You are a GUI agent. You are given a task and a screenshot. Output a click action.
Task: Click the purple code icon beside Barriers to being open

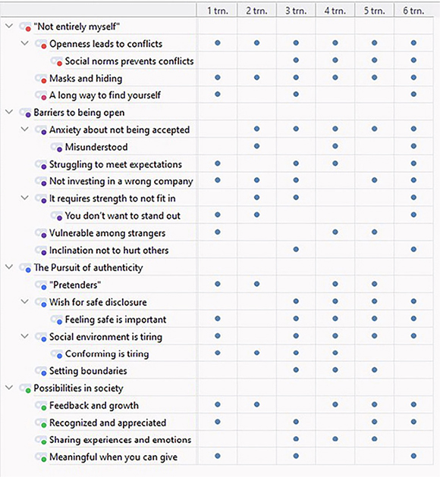(25, 113)
